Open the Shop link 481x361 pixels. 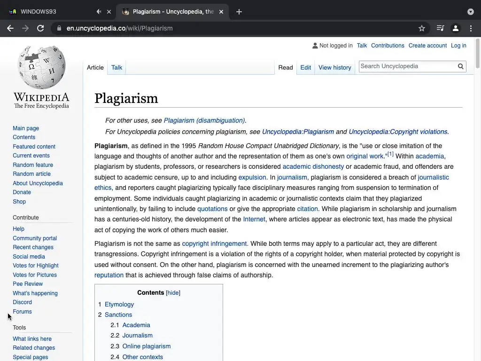[19, 202]
